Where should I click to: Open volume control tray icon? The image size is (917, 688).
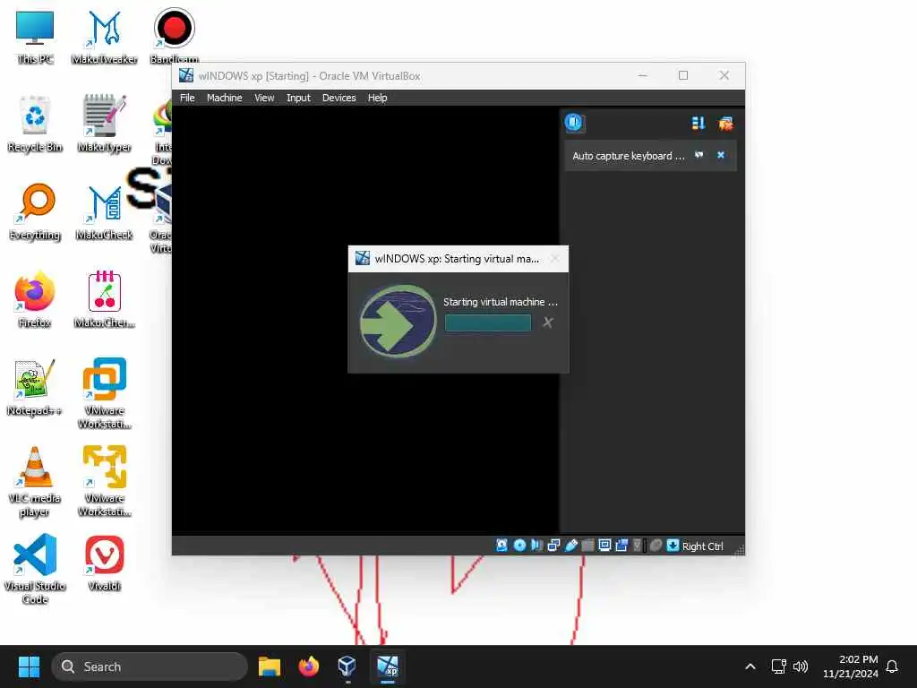pyautogui.click(x=801, y=666)
